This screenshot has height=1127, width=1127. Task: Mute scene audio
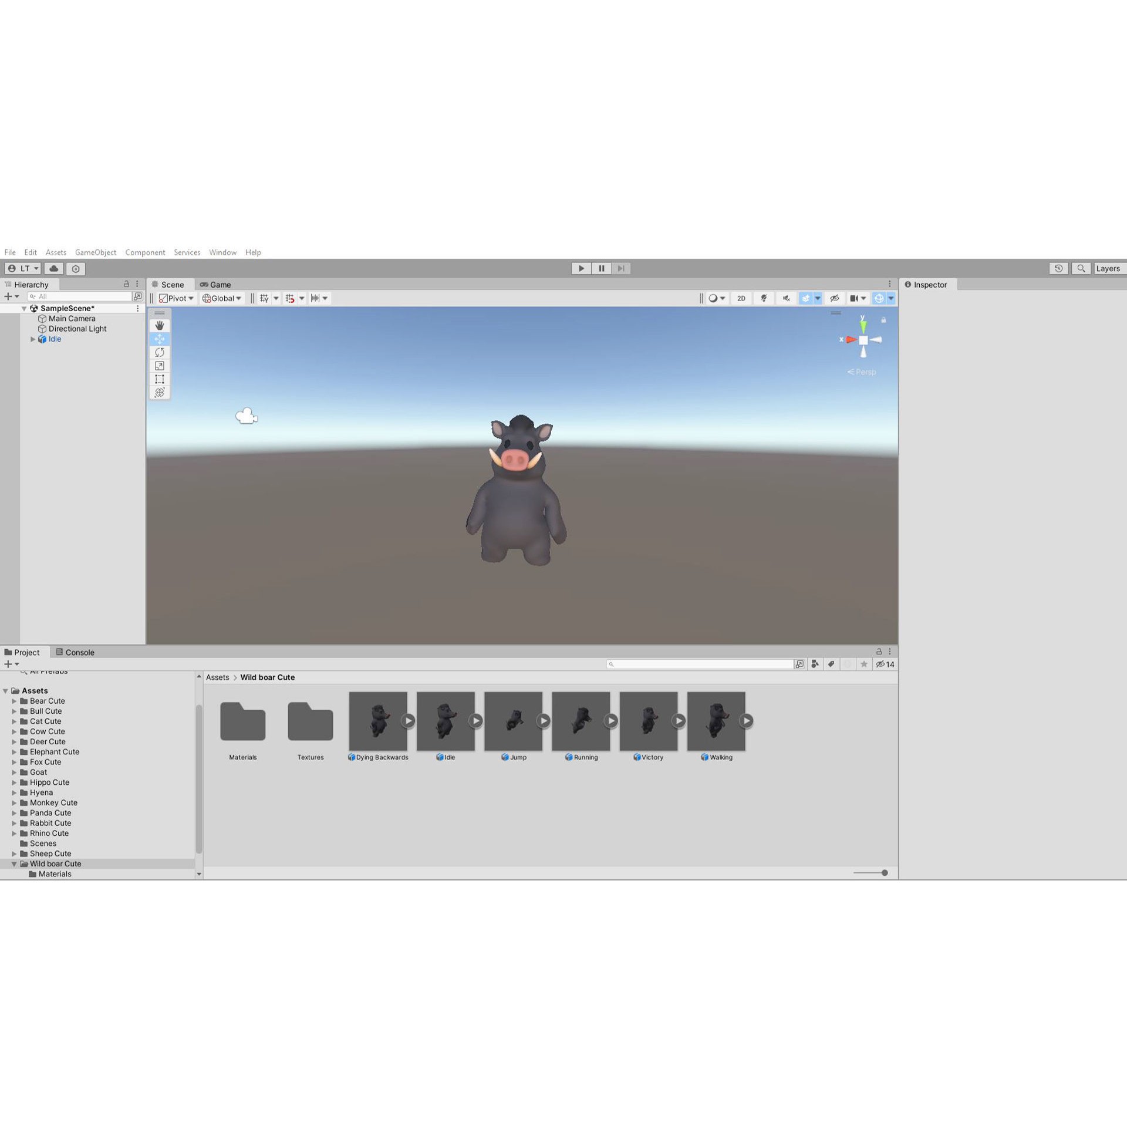click(x=786, y=298)
